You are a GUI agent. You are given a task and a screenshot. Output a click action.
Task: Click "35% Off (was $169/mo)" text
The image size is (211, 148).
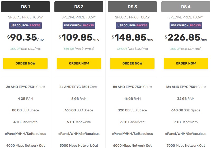(79, 49)
